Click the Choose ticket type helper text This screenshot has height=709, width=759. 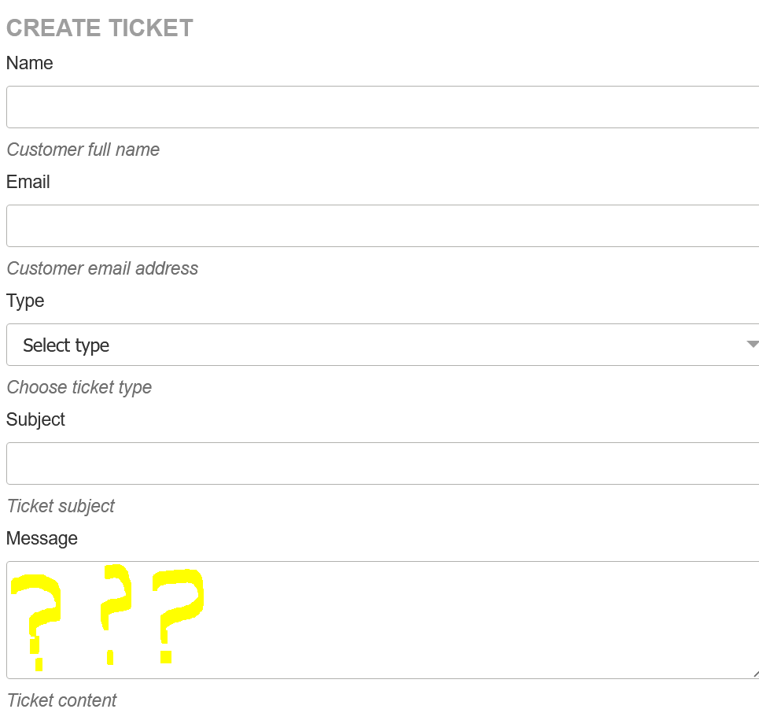(x=79, y=387)
